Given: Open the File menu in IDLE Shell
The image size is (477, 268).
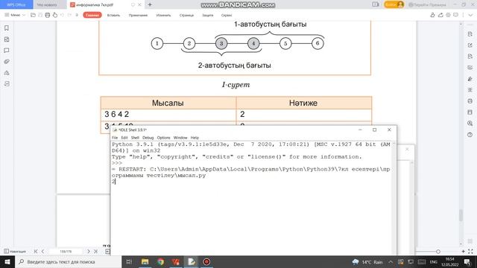Looking at the screenshot, I should pos(115,138).
